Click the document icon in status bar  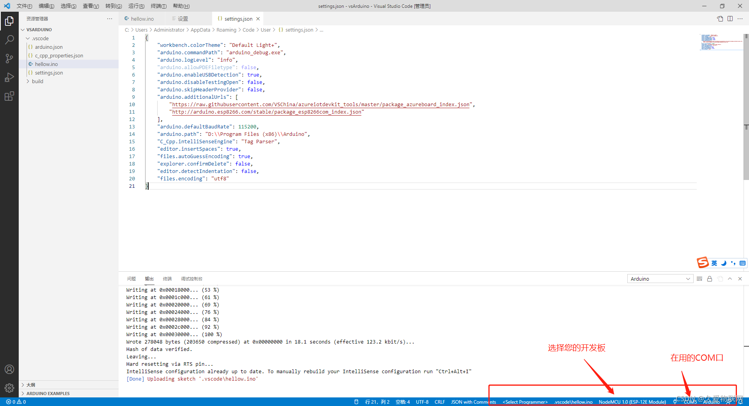[356, 402]
